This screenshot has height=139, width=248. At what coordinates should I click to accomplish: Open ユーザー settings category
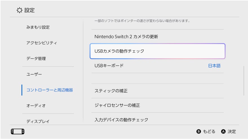(x=34, y=74)
